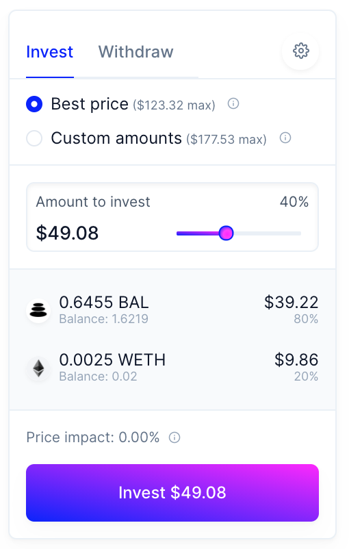Click the WETH Balance: 0.02 text
The width and height of the screenshot is (349, 549).
coord(98,376)
